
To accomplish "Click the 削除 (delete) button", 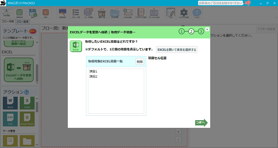I will point(140,61).
